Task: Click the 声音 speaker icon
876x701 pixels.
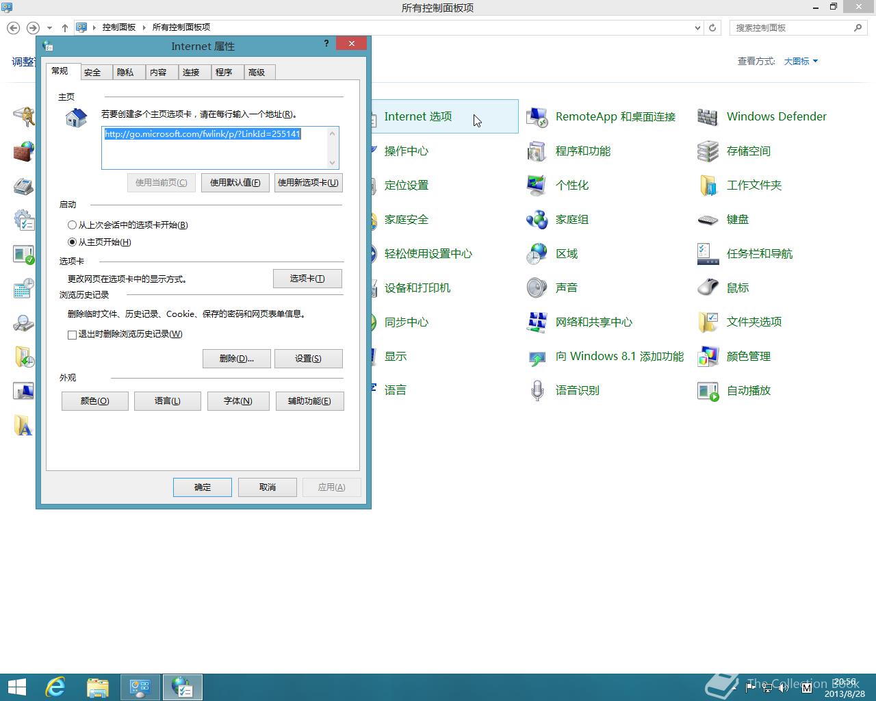Action: (537, 288)
